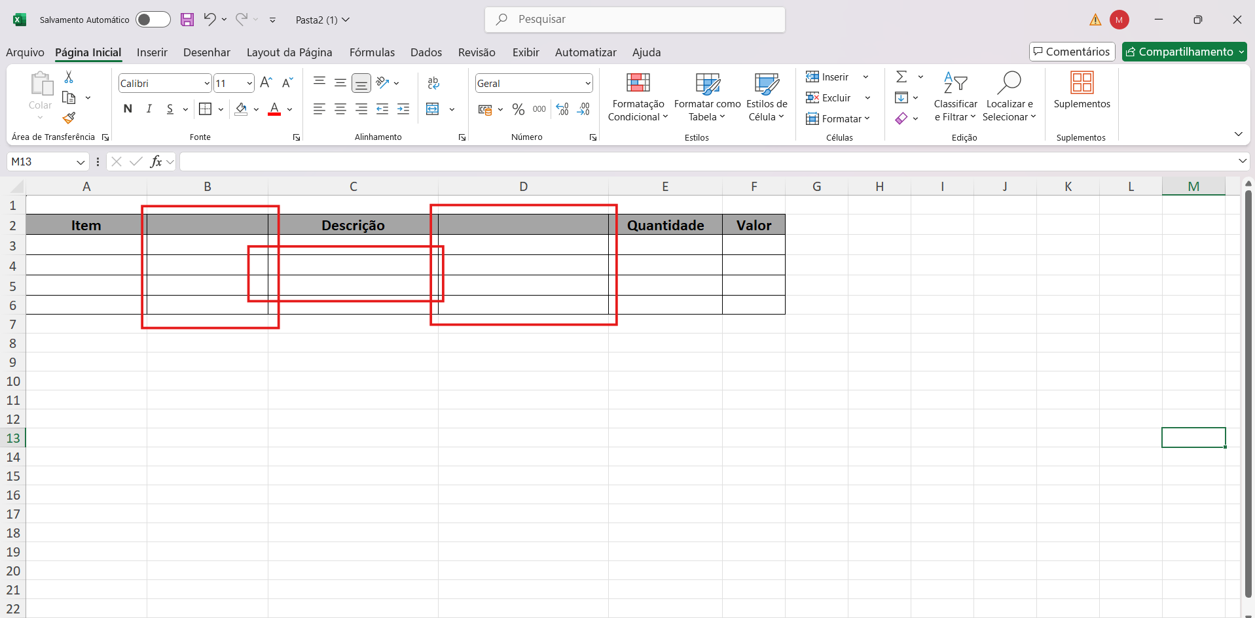Toggle Italic formatting
The width and height of the screenshot is (1255, 618).
point(149,109)
